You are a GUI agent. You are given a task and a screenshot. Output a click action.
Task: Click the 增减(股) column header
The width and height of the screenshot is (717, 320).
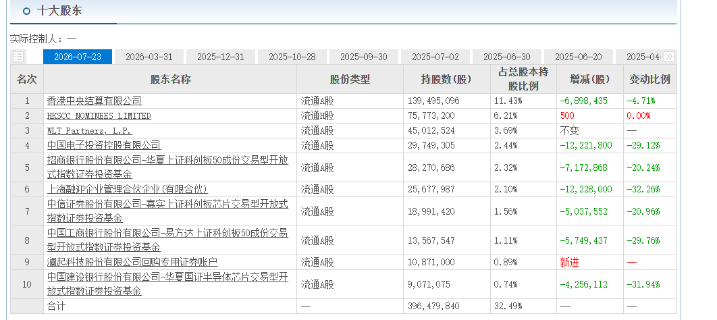pos(590,79)
